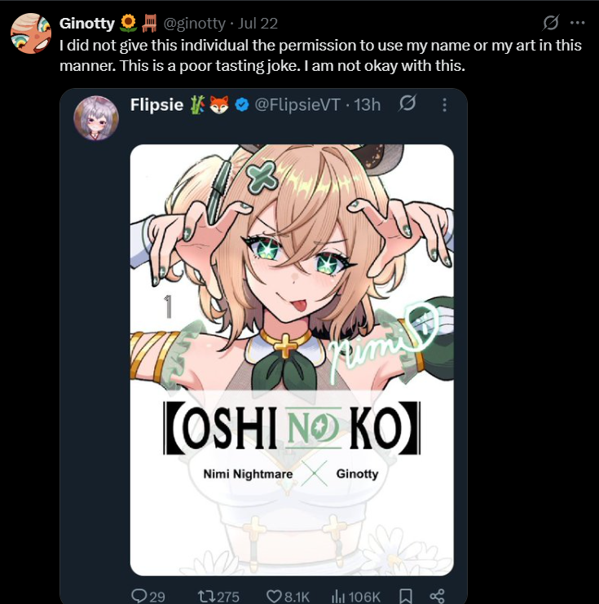Open Ginotty's profile avatar
The image size is (599, 604).
click(x=31, y=33)
